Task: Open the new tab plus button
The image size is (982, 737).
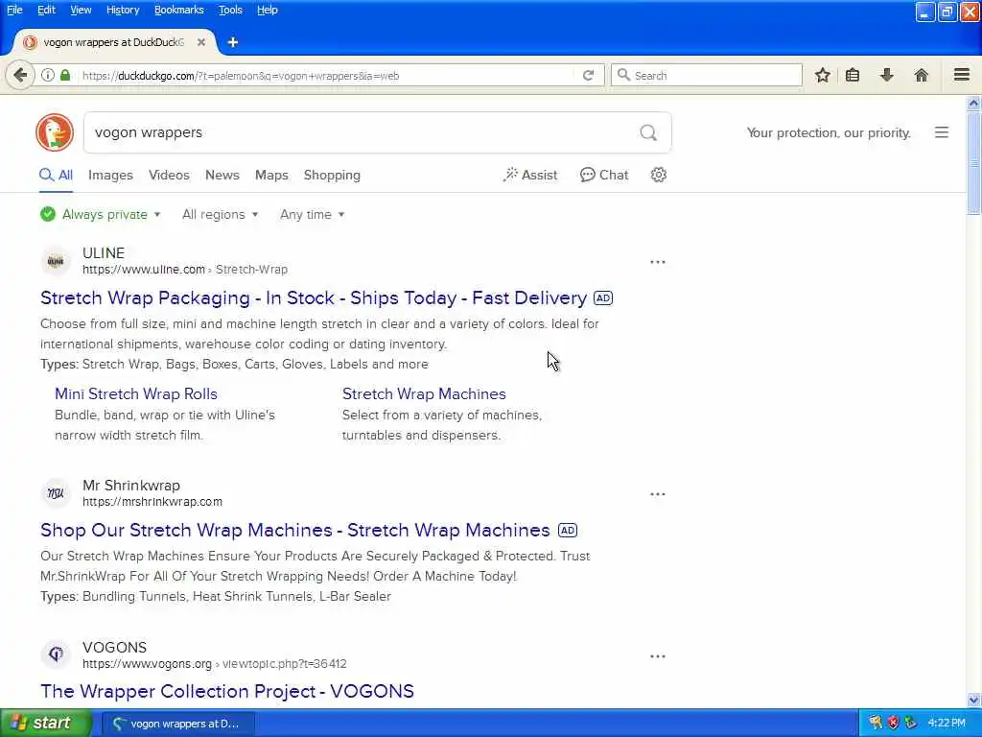Action: point(233,42)
